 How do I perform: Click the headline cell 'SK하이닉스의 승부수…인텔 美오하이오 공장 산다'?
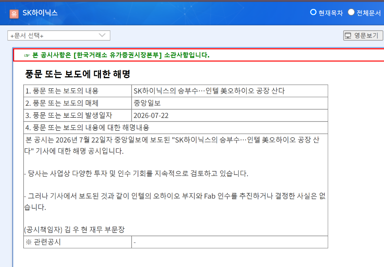coord(230,91)
